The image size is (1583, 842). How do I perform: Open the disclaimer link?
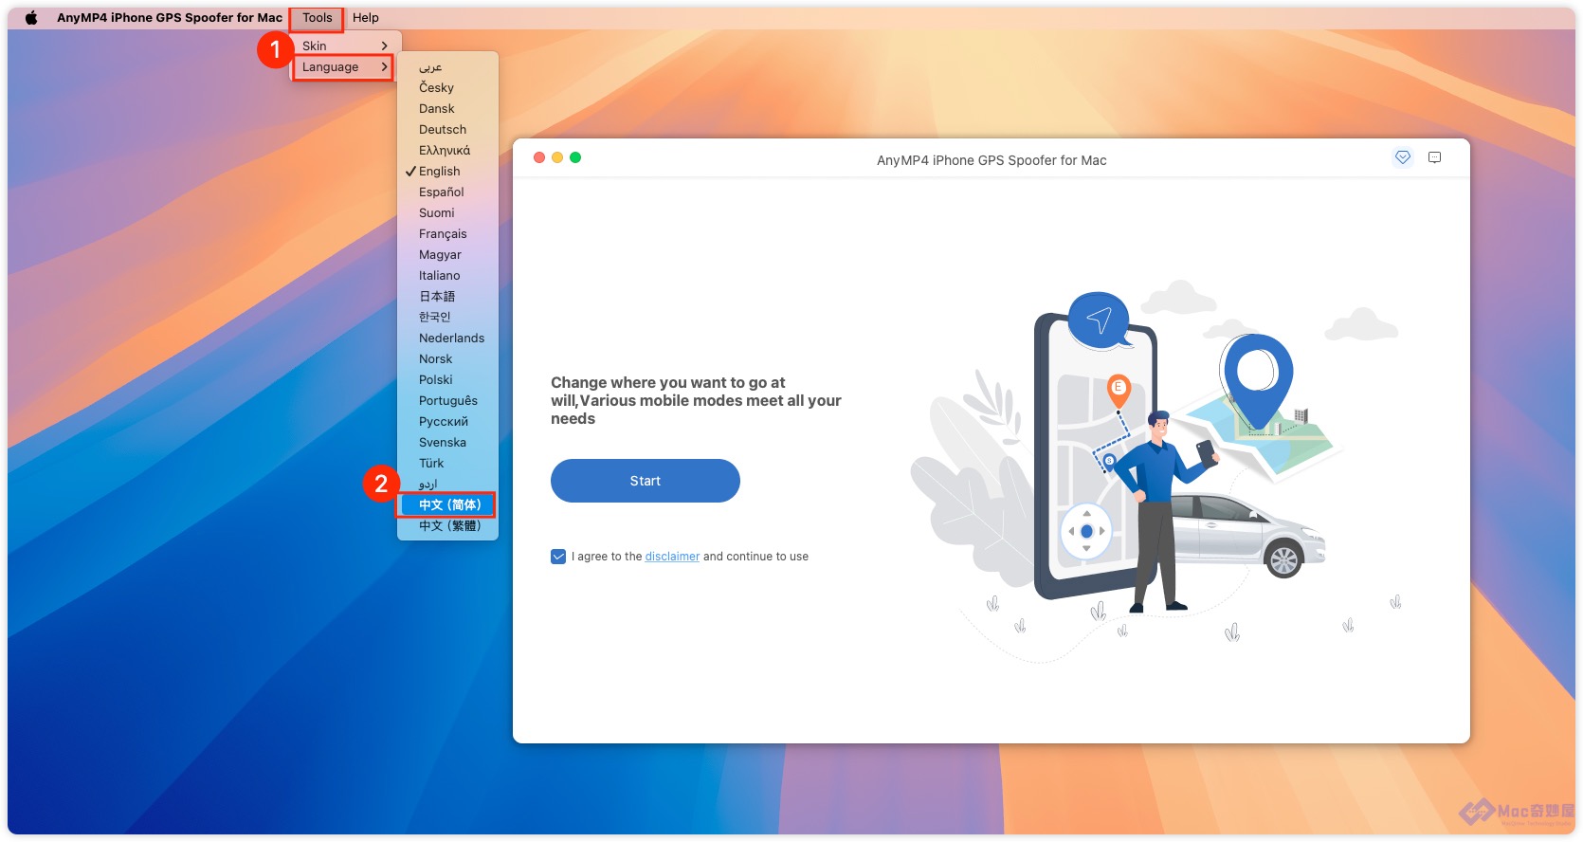pos(672,557)
